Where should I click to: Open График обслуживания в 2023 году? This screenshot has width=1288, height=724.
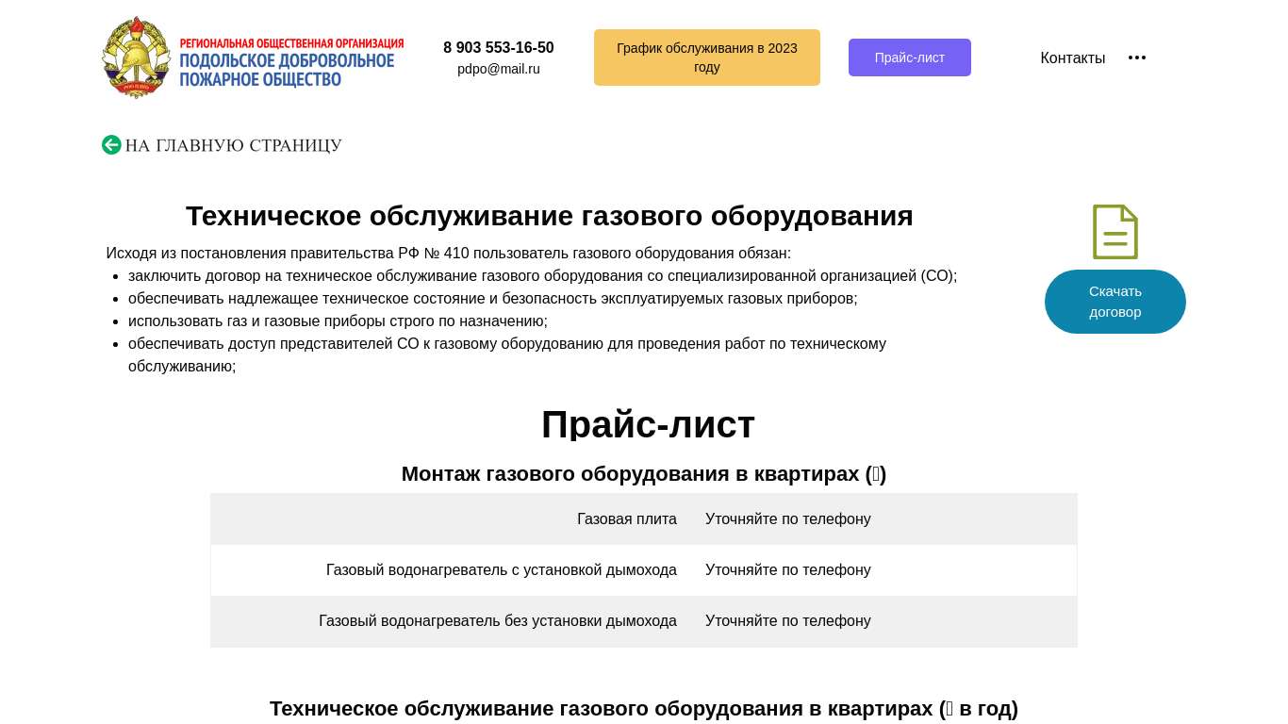coord(706,58)
